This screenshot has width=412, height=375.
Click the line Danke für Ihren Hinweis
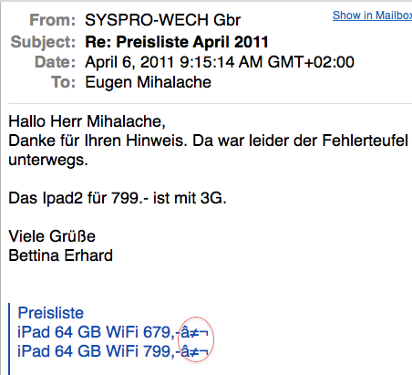click(98, 141)
